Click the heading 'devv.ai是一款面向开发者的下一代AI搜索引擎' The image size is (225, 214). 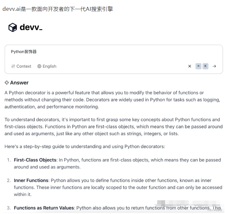coord(58,9)
